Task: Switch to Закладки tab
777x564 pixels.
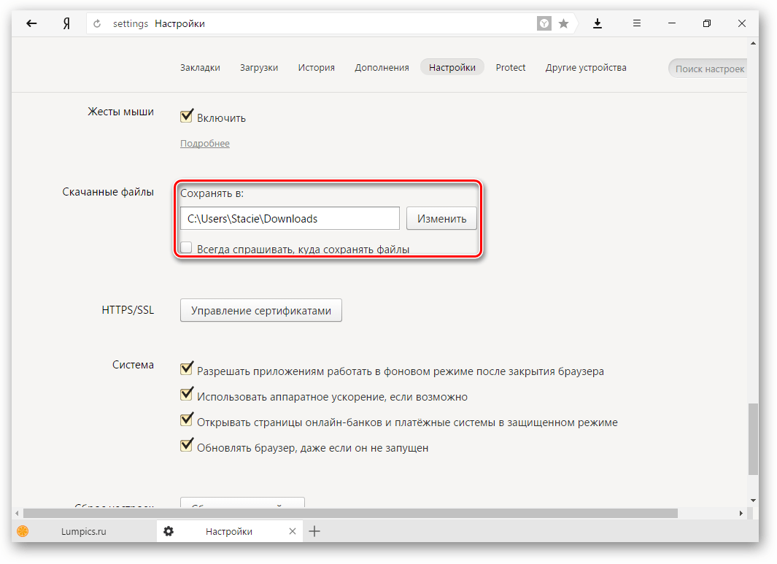Action: [x=200, y=68]
